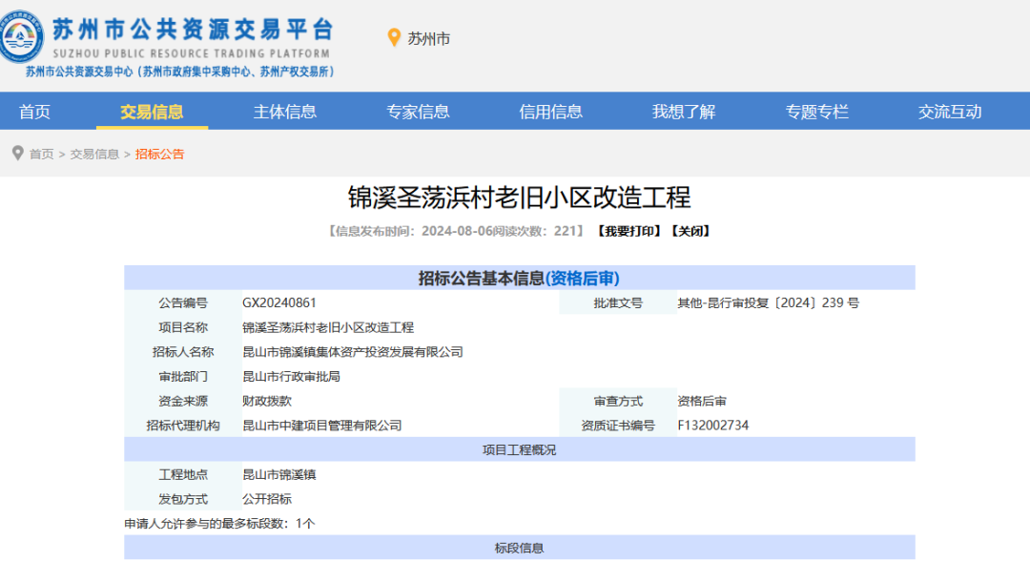Image resolution: width=1030 pixels, height=562 pixels.
Task: Open the 专题专栏 navigation item
Action: 816,112
